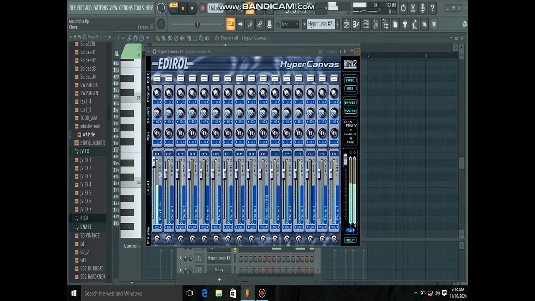The width and height of the screenshot is (535, 301).
Task: Click the Pan knob for part 16
Action: click(x=334, y=133)
